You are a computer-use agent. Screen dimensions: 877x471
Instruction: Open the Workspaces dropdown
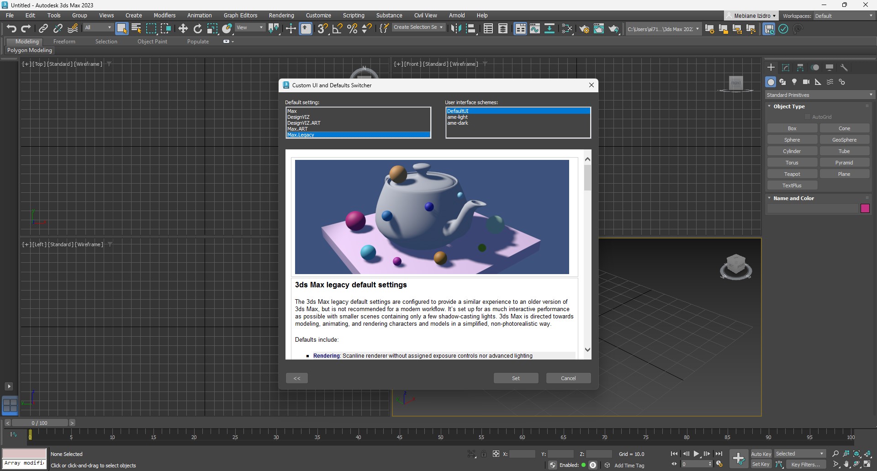844,16
